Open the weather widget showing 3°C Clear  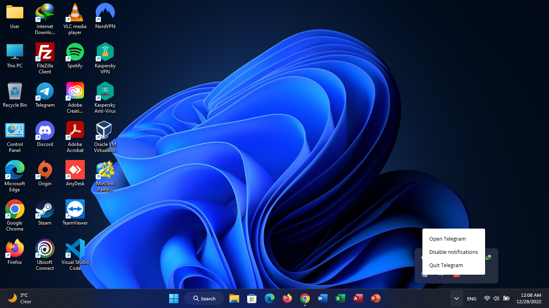tap(20, 298)
